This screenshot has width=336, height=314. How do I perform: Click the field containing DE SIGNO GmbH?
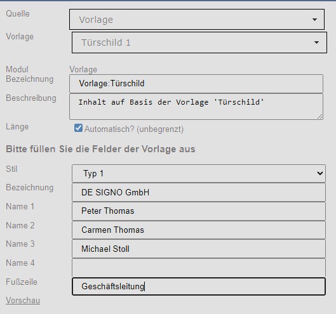(199, 192)
